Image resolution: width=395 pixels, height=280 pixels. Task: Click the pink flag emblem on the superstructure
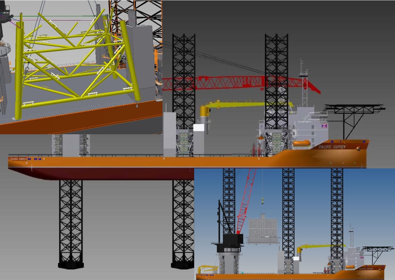coord(325,126)
